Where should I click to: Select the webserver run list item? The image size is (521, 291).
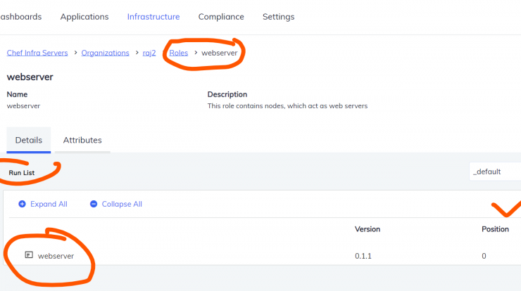pyautogui.click(x=56, y=256)
